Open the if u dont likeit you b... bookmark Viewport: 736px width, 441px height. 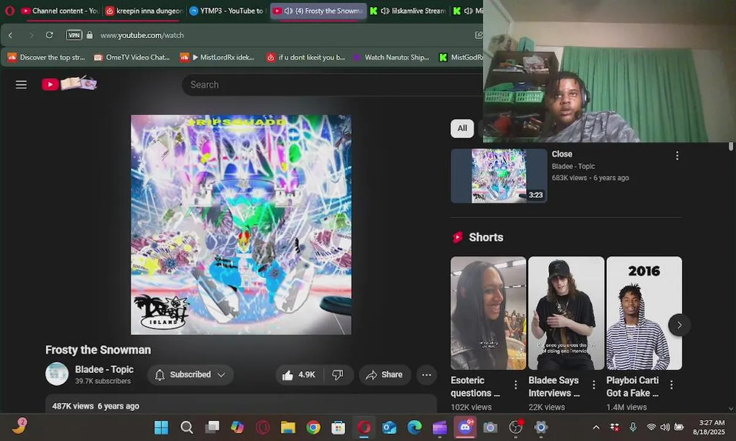tap(306, 58)
